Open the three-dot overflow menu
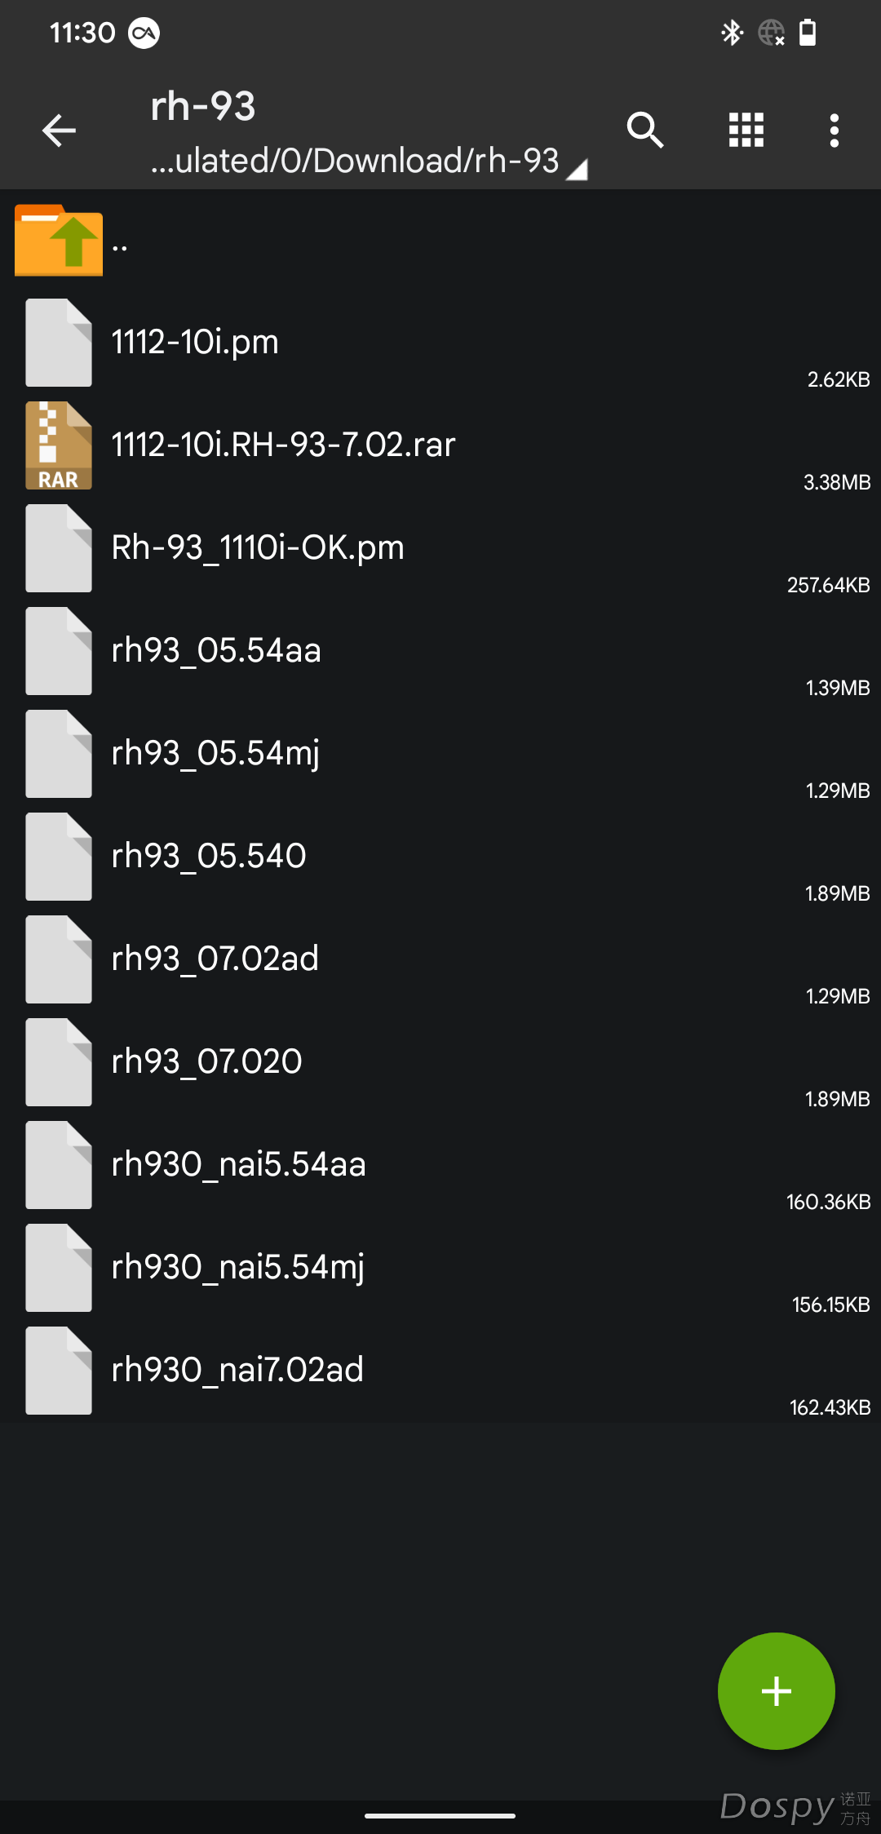 click(x=834, y=131)
